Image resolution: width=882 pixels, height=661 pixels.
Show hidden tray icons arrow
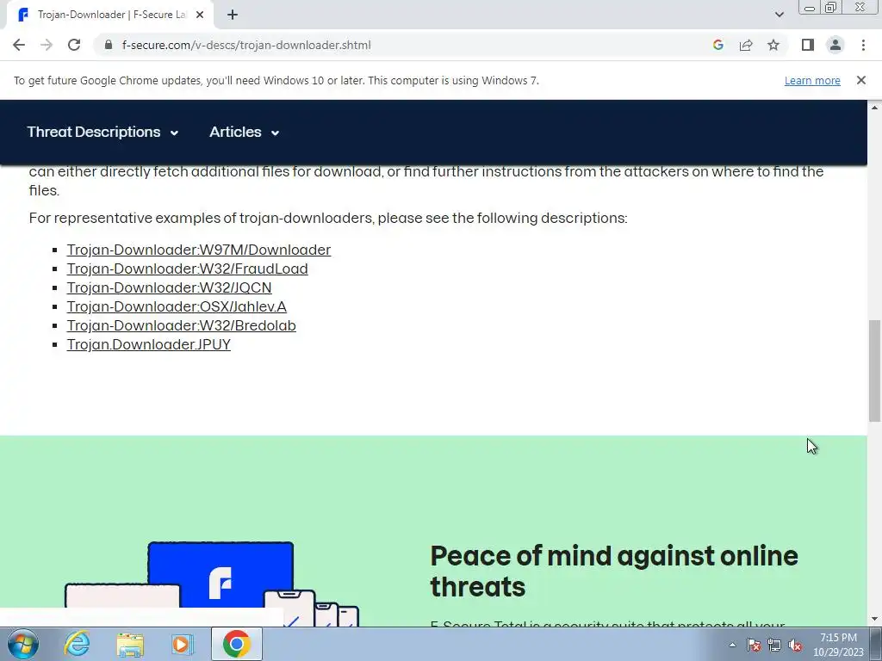pos(732,646)
